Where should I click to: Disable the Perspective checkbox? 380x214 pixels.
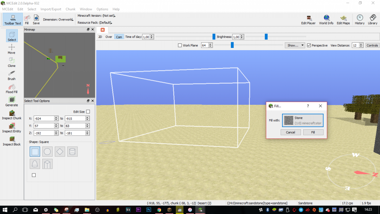pos(309,45)
